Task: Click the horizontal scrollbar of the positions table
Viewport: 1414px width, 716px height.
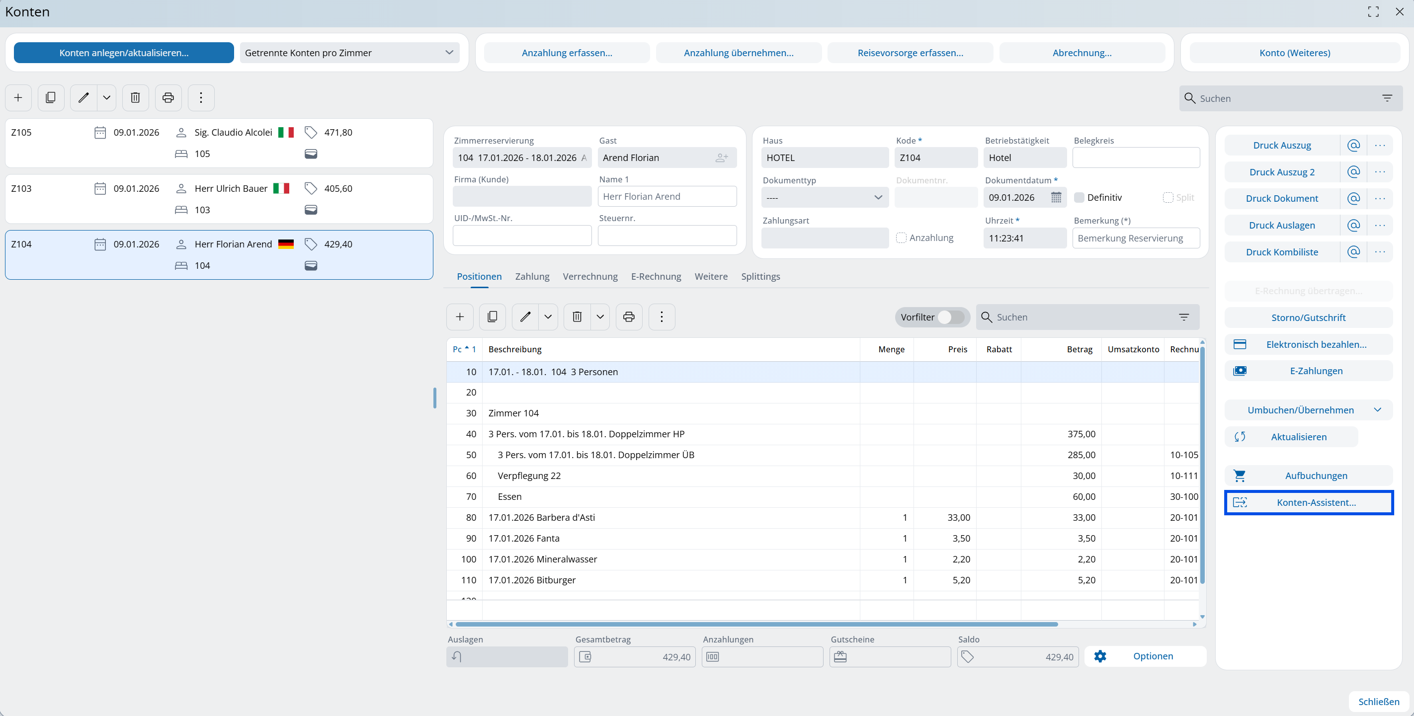Action: click(756, 624)
